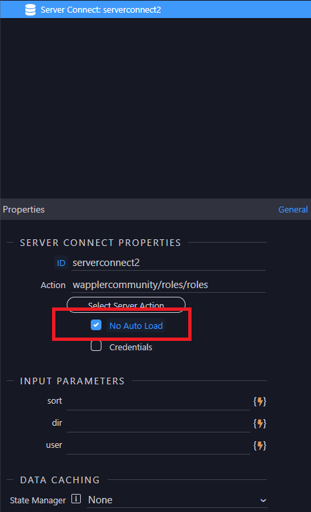Open dynamic data picker for dir parameter
Screen dimensions: 311x512
pyautogui.click(x=260, y=424)
